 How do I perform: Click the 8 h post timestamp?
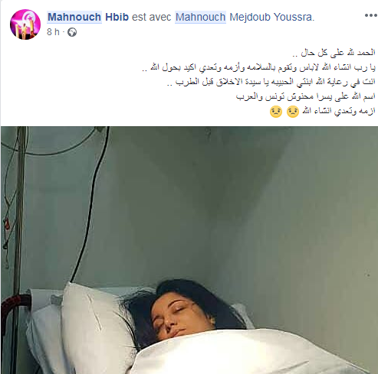53,32
